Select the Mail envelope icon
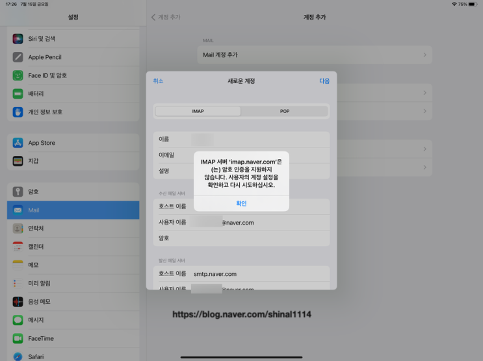 tap(18, 210)
